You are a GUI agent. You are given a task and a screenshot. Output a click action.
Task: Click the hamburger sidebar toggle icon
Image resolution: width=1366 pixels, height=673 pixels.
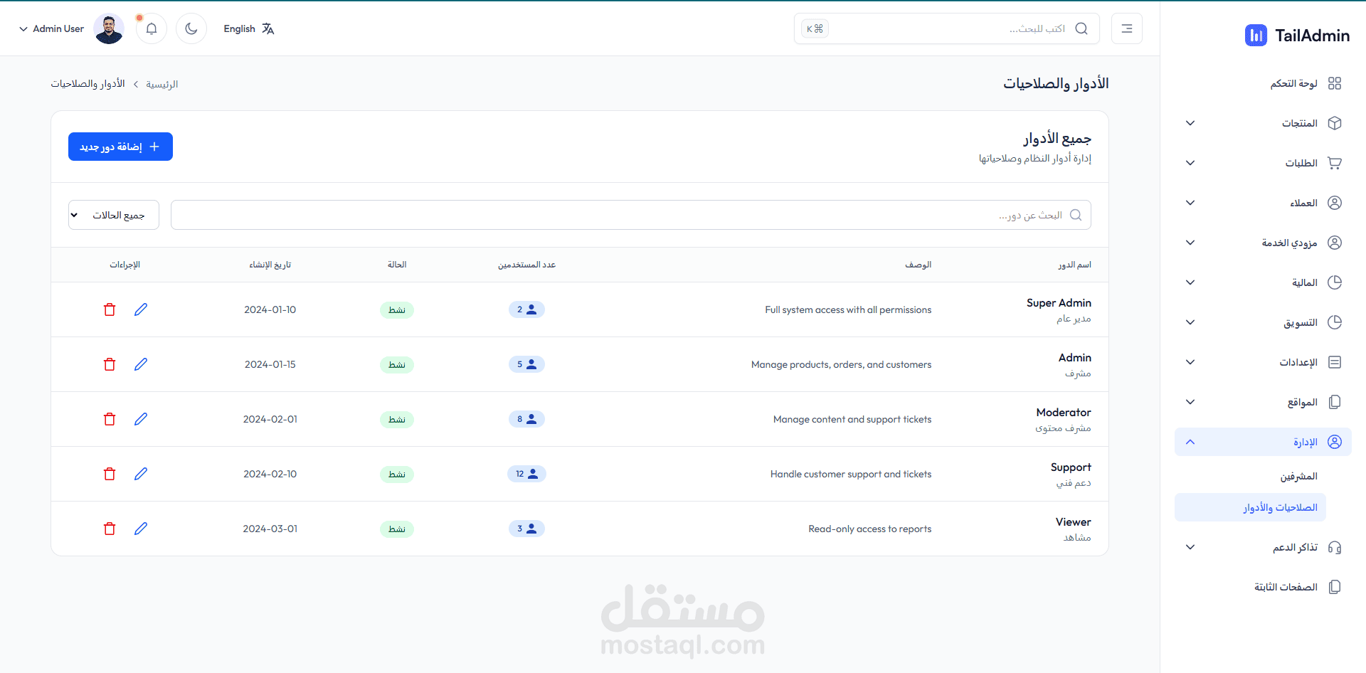(1127, 28)
